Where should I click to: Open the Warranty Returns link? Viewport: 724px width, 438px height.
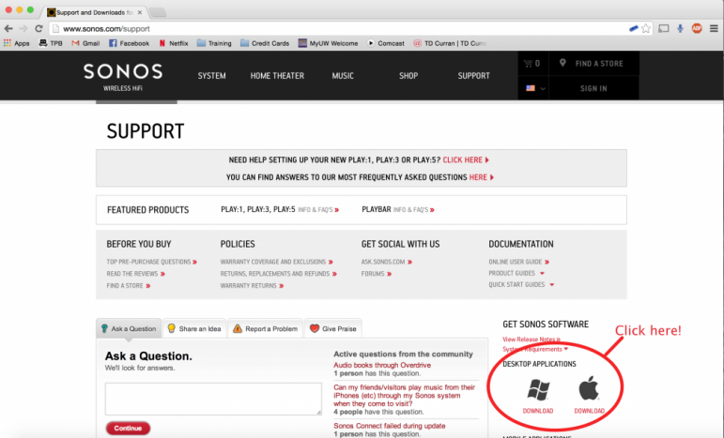[252, 286]
